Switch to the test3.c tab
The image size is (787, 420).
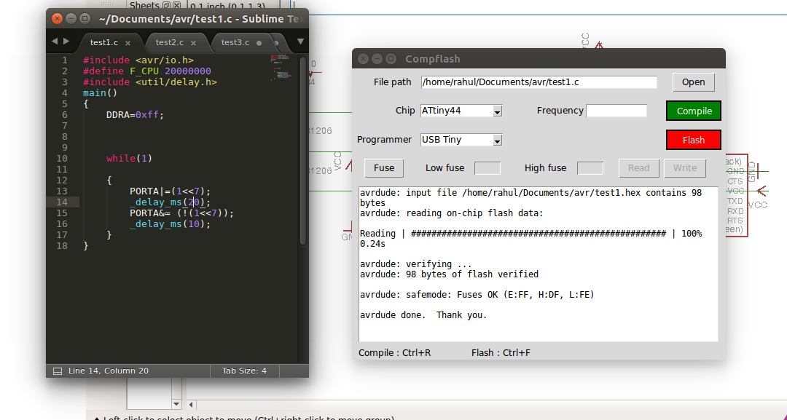click(235, 43)
